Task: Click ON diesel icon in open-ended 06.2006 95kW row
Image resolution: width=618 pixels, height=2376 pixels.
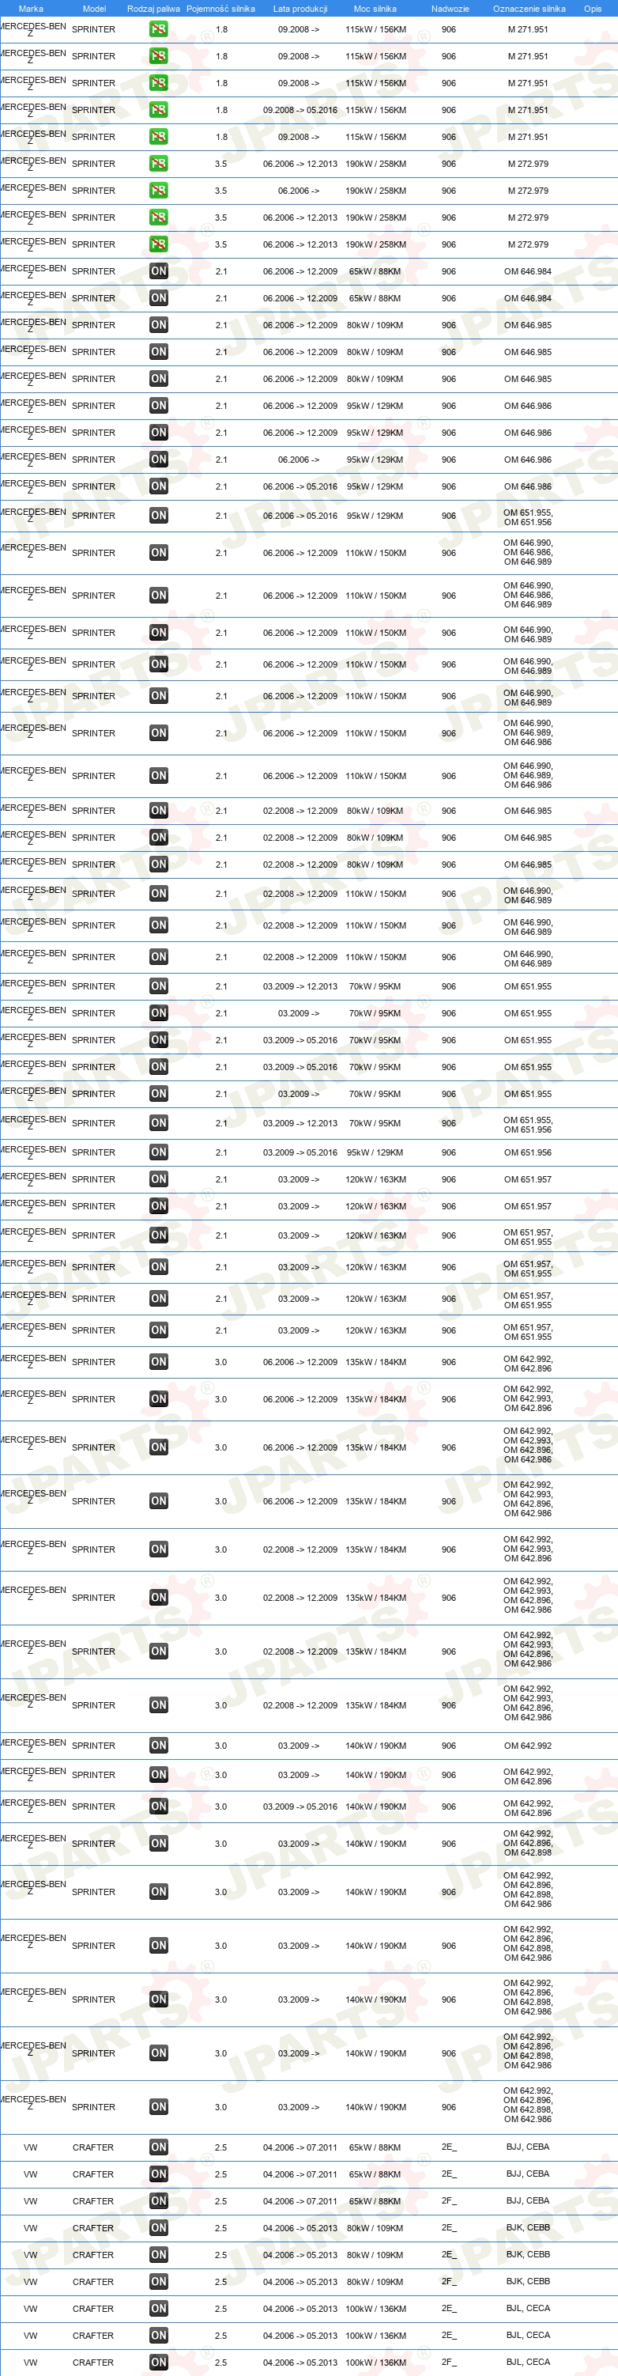Action: tap(158, 460)
